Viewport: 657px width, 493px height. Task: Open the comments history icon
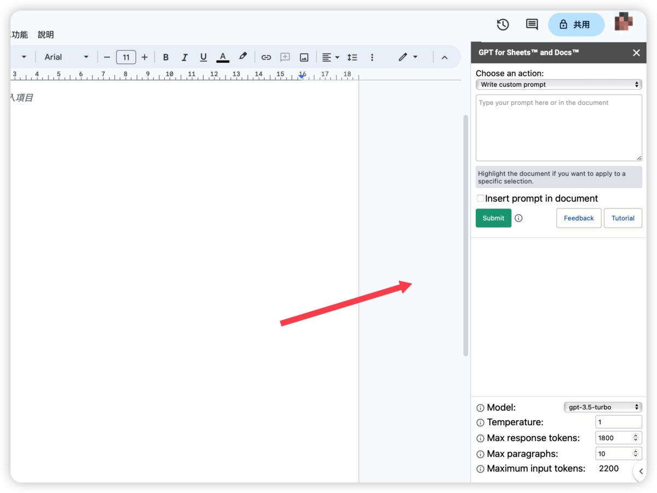pyautogui.click(x=532, y=25)
